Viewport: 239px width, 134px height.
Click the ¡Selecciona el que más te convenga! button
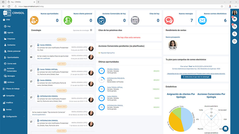193,77
